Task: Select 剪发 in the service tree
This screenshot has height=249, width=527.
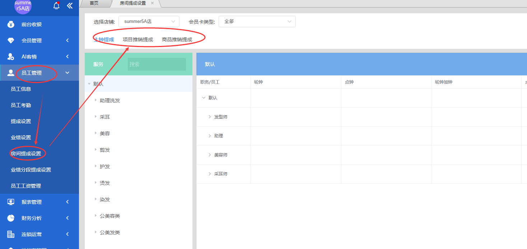Action: (105, 150)
